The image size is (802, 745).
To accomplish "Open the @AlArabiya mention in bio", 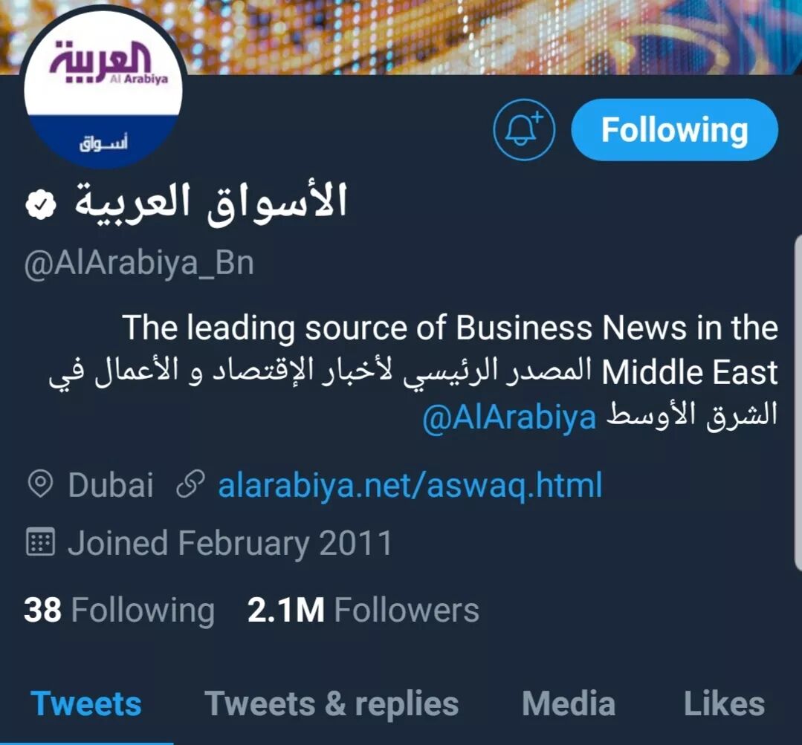I will tap(509, 417).
